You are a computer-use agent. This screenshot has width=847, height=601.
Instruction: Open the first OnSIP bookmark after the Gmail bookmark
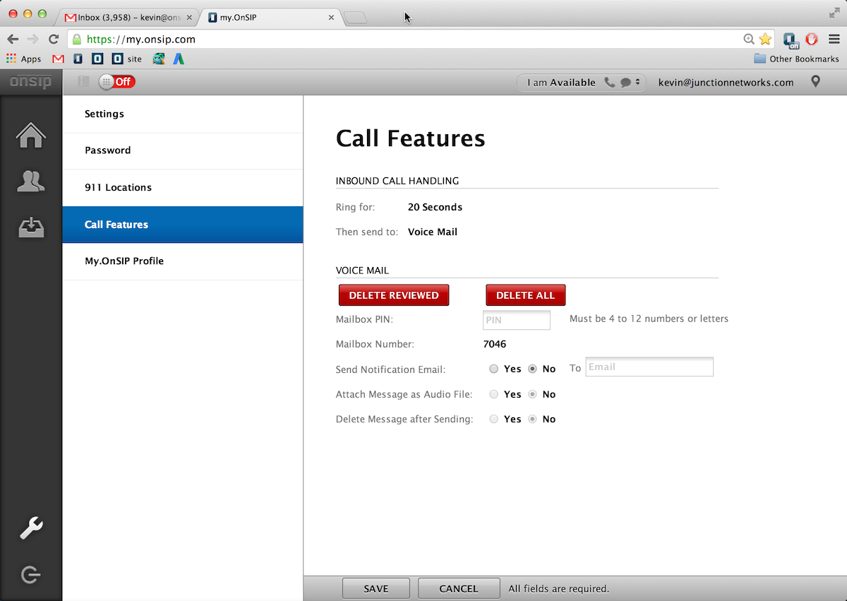(x=78, y=59)
